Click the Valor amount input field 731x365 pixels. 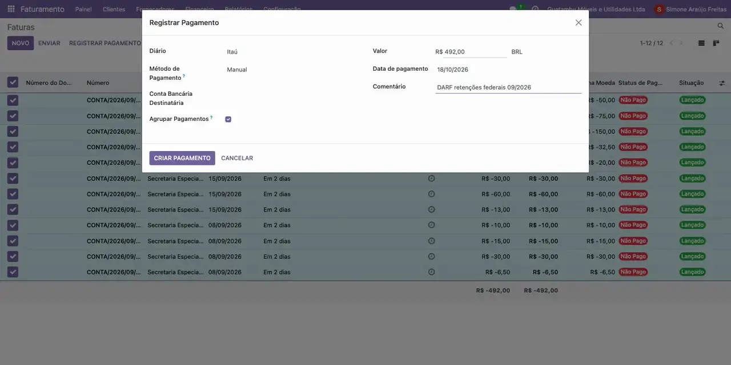(475, 52)
